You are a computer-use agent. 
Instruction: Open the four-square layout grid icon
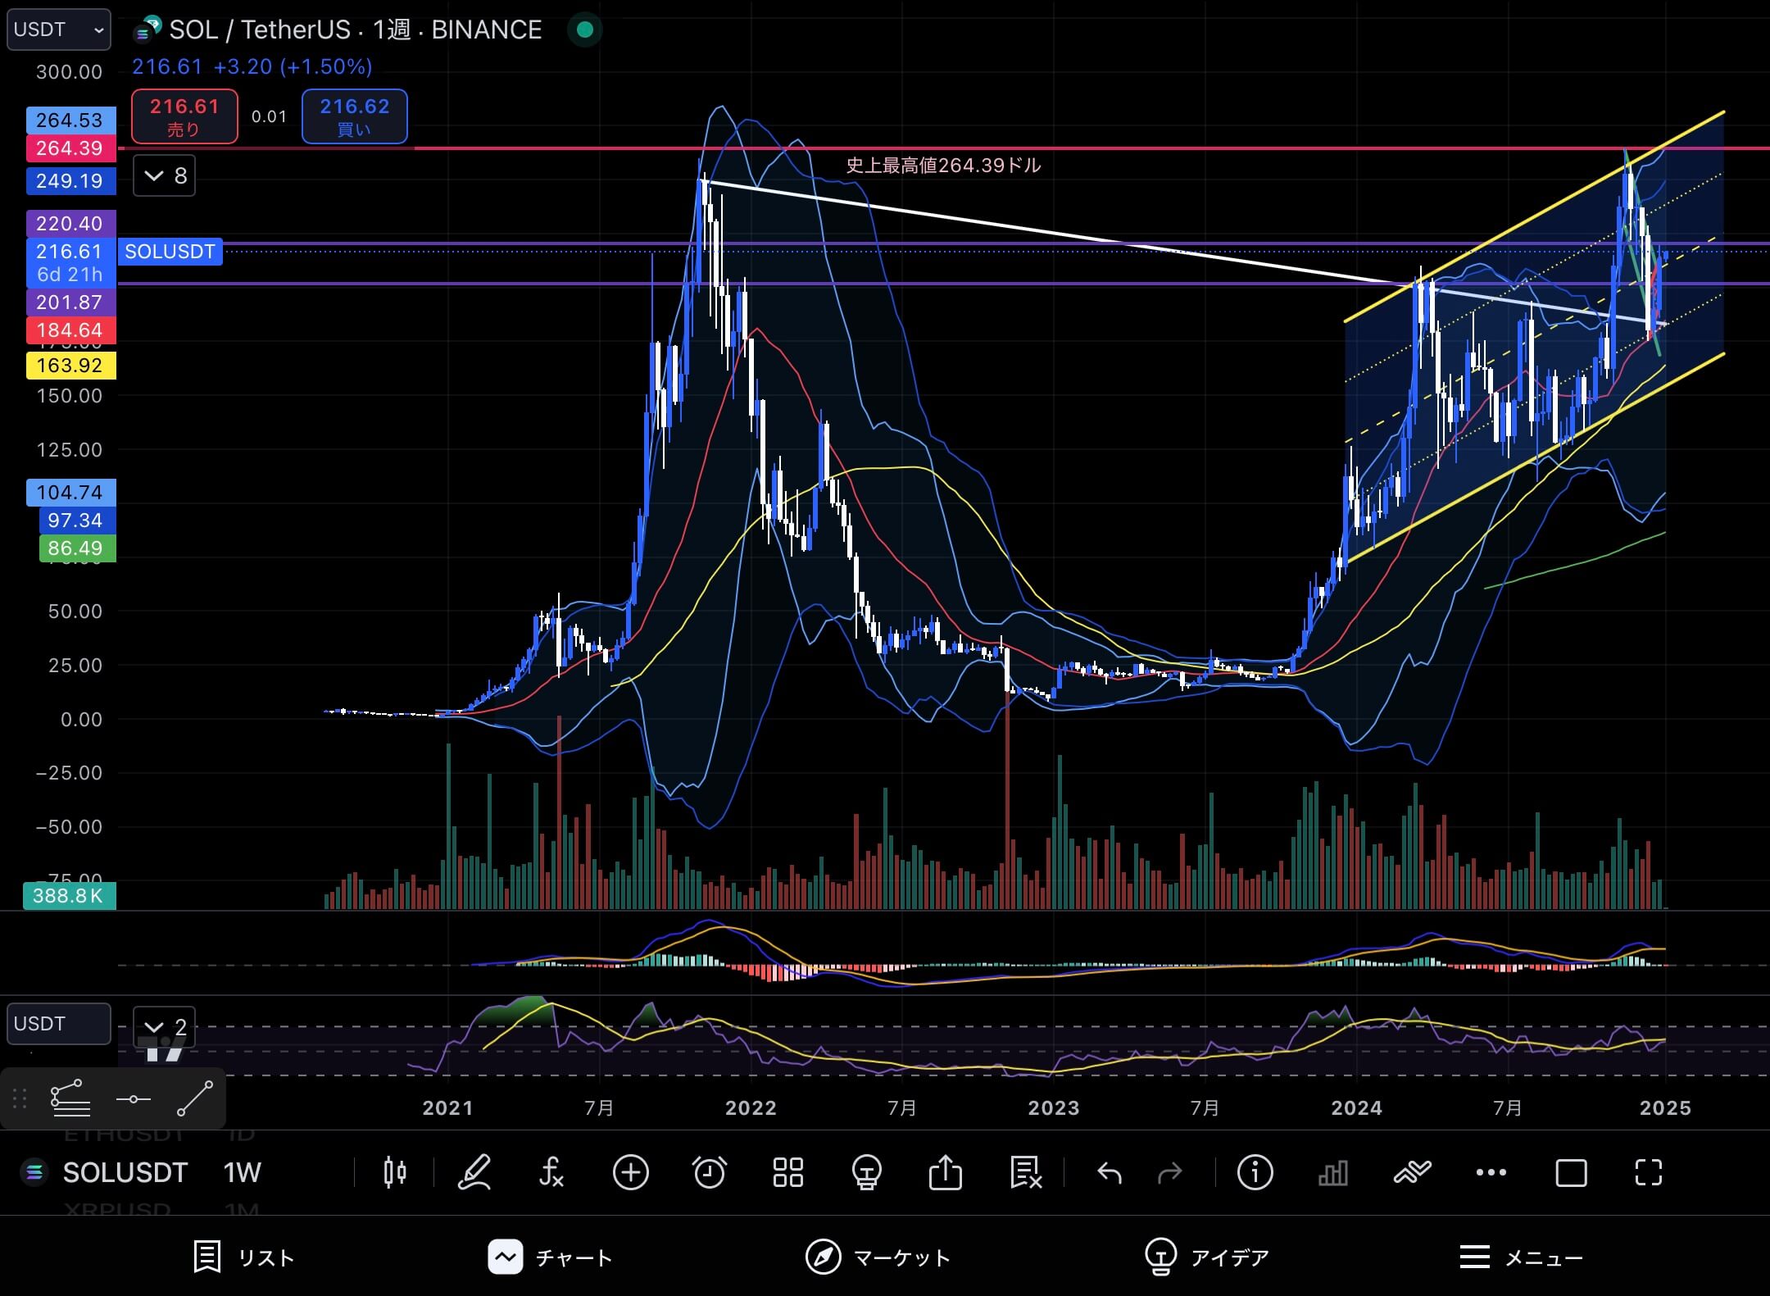[787, 1172]
